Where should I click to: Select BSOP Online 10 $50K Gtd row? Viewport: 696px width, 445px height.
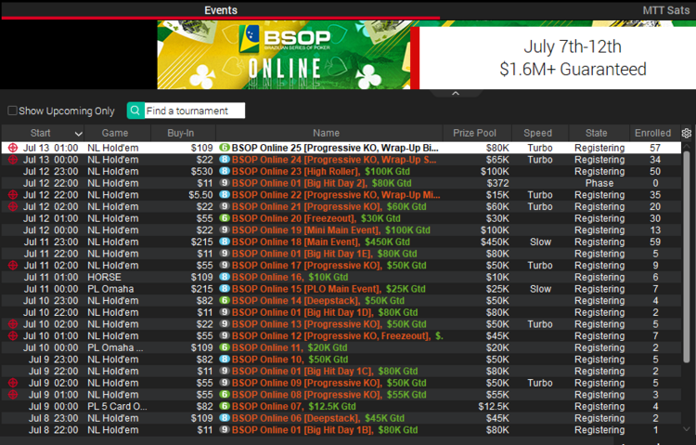click(x=341, y=360)
